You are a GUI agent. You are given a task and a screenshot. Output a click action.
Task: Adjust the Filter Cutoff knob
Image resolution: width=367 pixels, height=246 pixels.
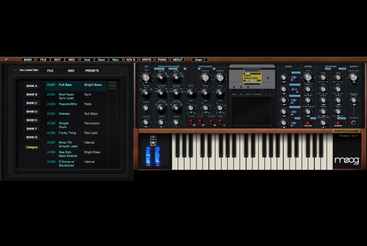pyautogui.click(x=308, y=77)
